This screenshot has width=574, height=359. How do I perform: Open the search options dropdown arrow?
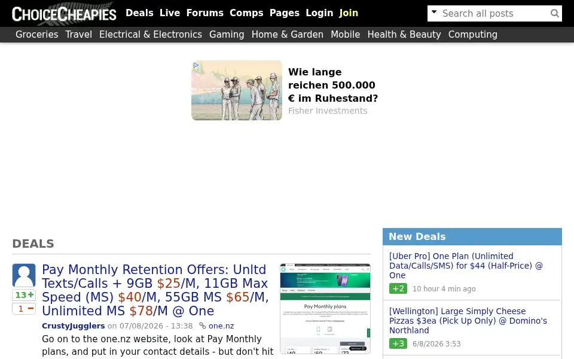pos(434,12)
